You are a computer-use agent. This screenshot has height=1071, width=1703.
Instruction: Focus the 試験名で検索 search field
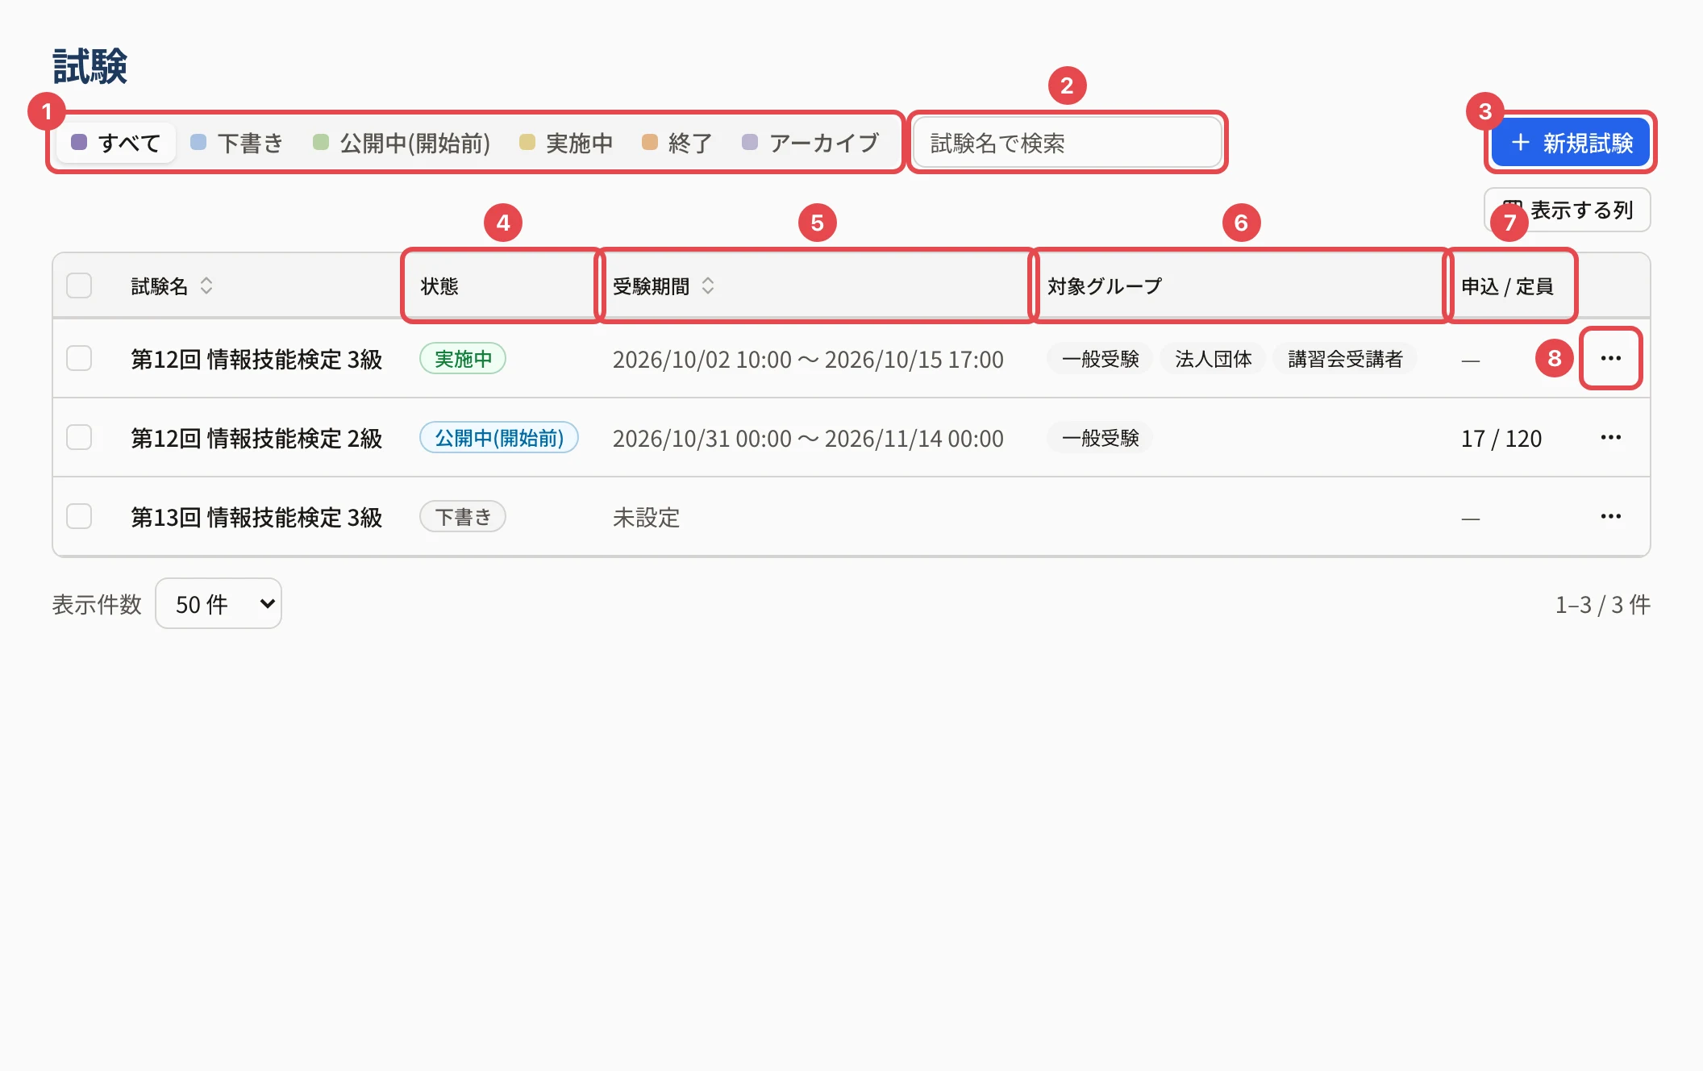click(x=1067, y=143)
